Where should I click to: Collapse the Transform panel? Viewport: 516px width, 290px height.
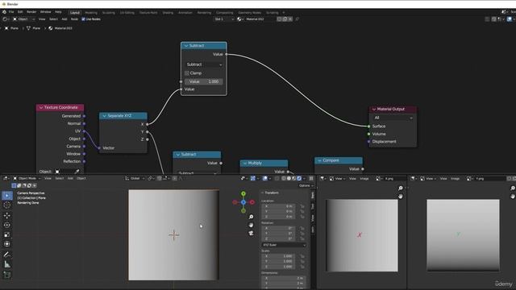click(x=263, y=193)
